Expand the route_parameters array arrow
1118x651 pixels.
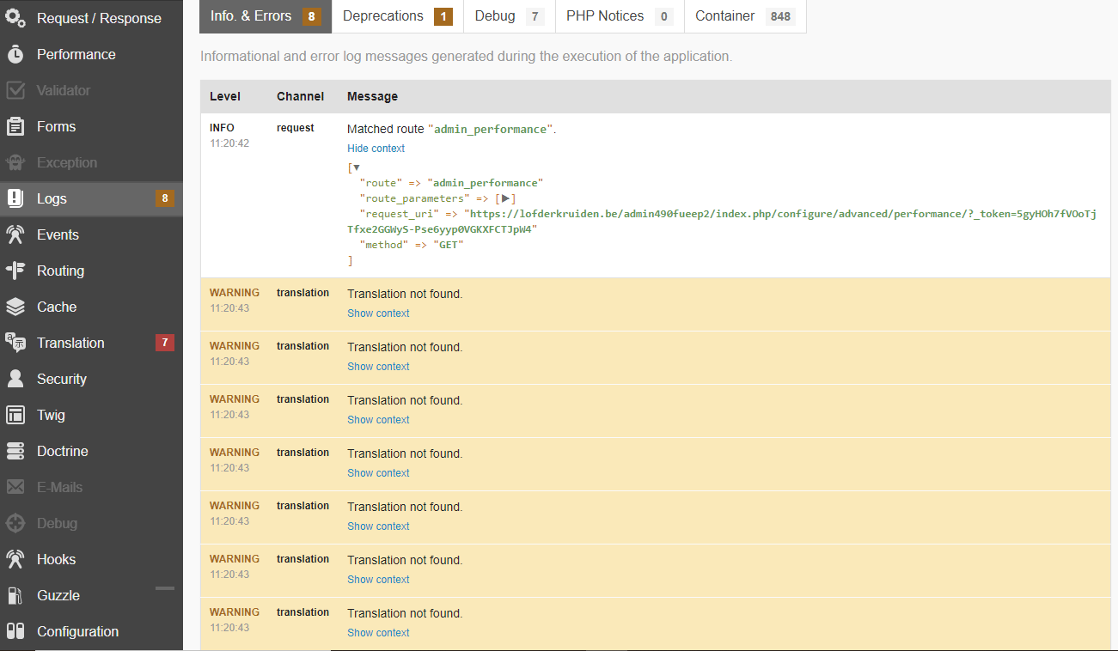506,198
